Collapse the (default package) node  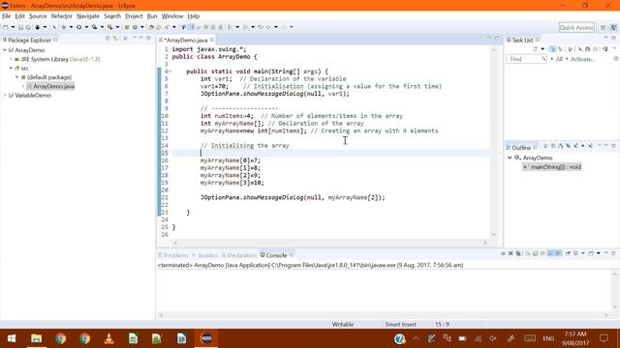pyautogui.click(x=17, y=77)
